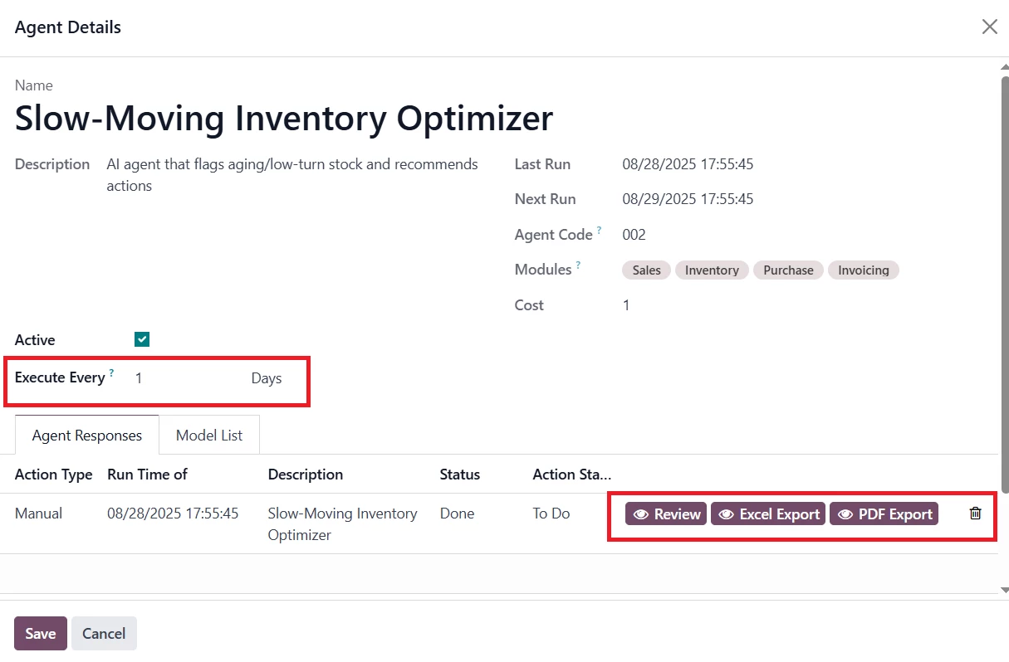
Task: Click the Review button
Action: click(666, 514)
